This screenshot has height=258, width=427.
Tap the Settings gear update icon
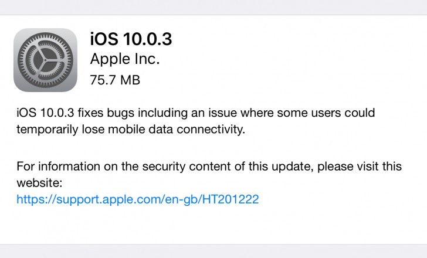(x=45, y=60)
